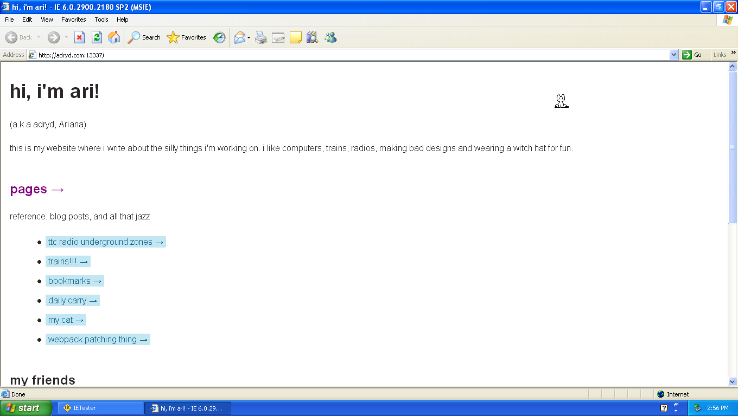Open the address bar history dropdown
The width and height of the screenshot is (738, 416).
673,54
